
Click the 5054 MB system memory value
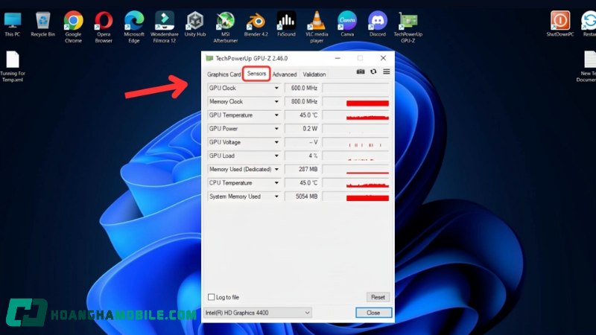302,197
